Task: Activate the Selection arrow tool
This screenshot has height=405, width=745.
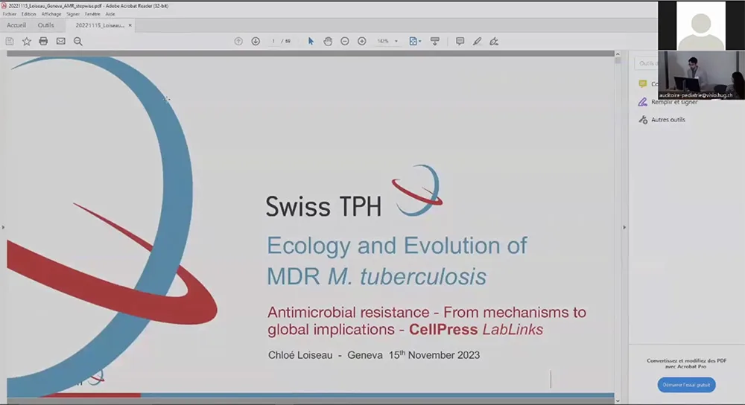Action: click(311, 41)
